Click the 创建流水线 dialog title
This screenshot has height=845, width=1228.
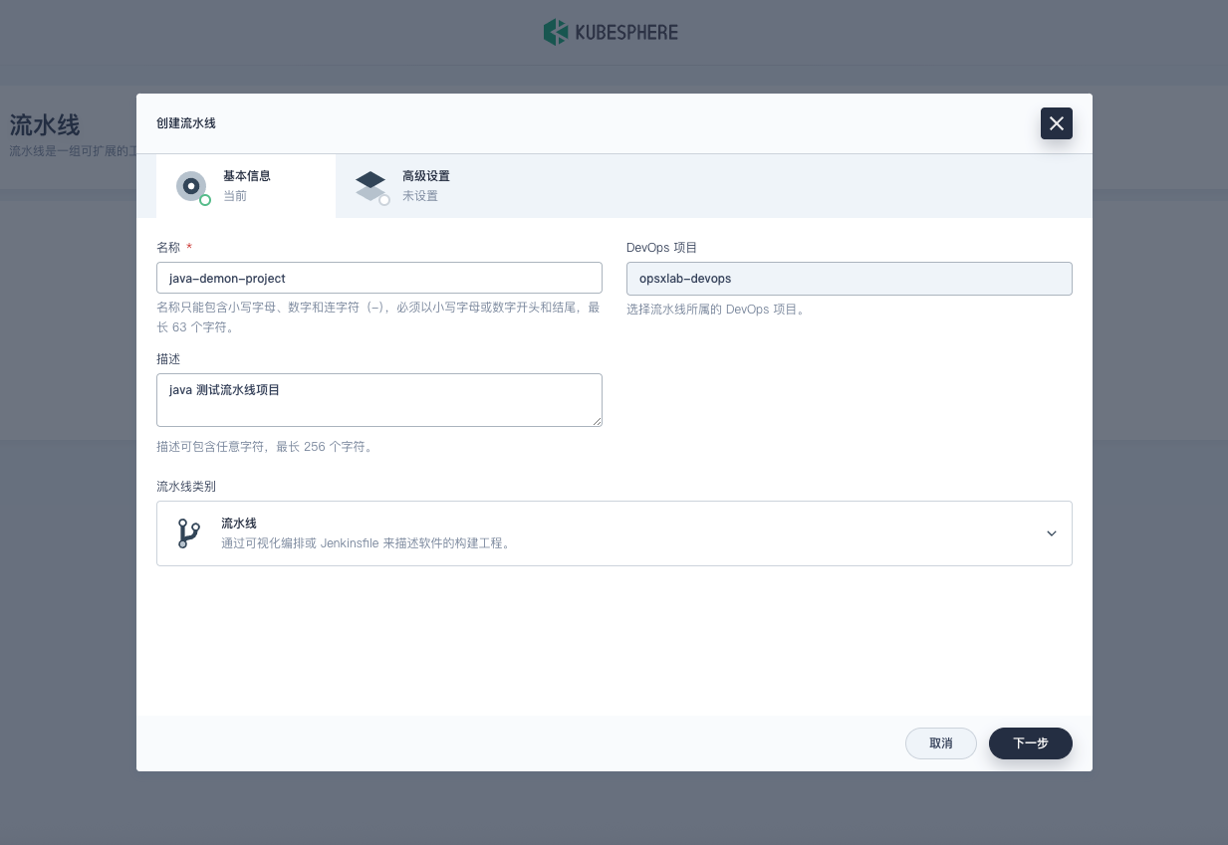186,123
